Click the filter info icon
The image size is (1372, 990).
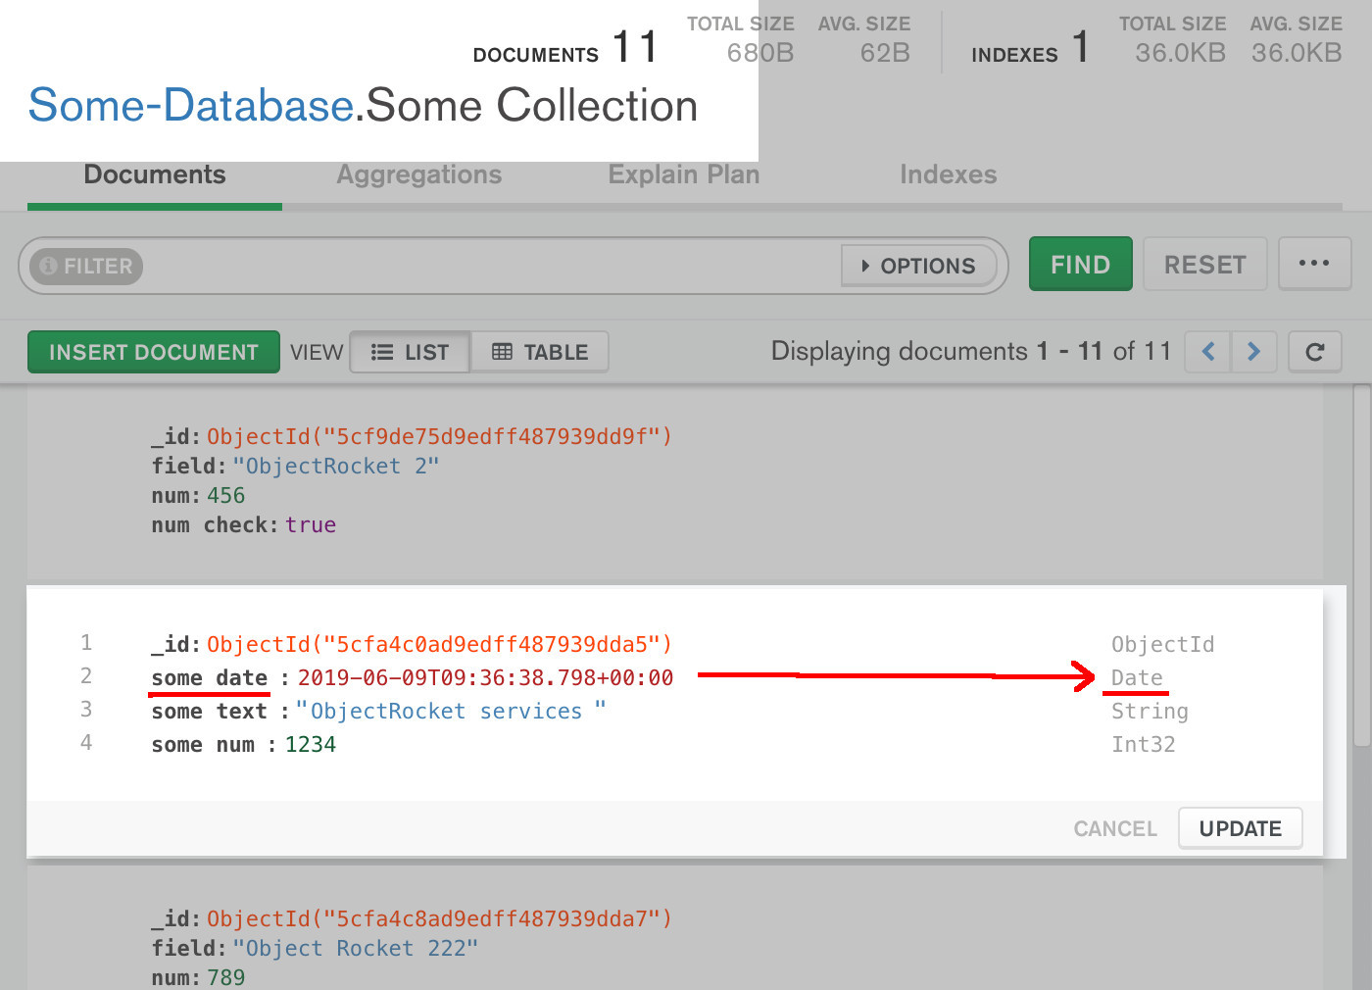[x=49, y=266]
